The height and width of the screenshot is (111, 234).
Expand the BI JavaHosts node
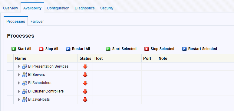[x=19, y=99]
